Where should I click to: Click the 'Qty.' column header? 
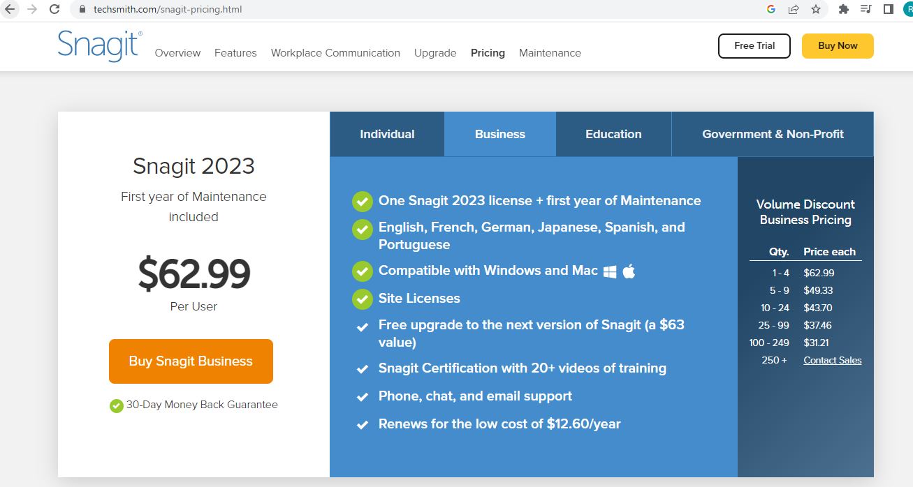(779, 252)
